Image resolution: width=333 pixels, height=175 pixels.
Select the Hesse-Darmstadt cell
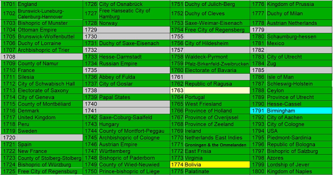click(134, 57)
